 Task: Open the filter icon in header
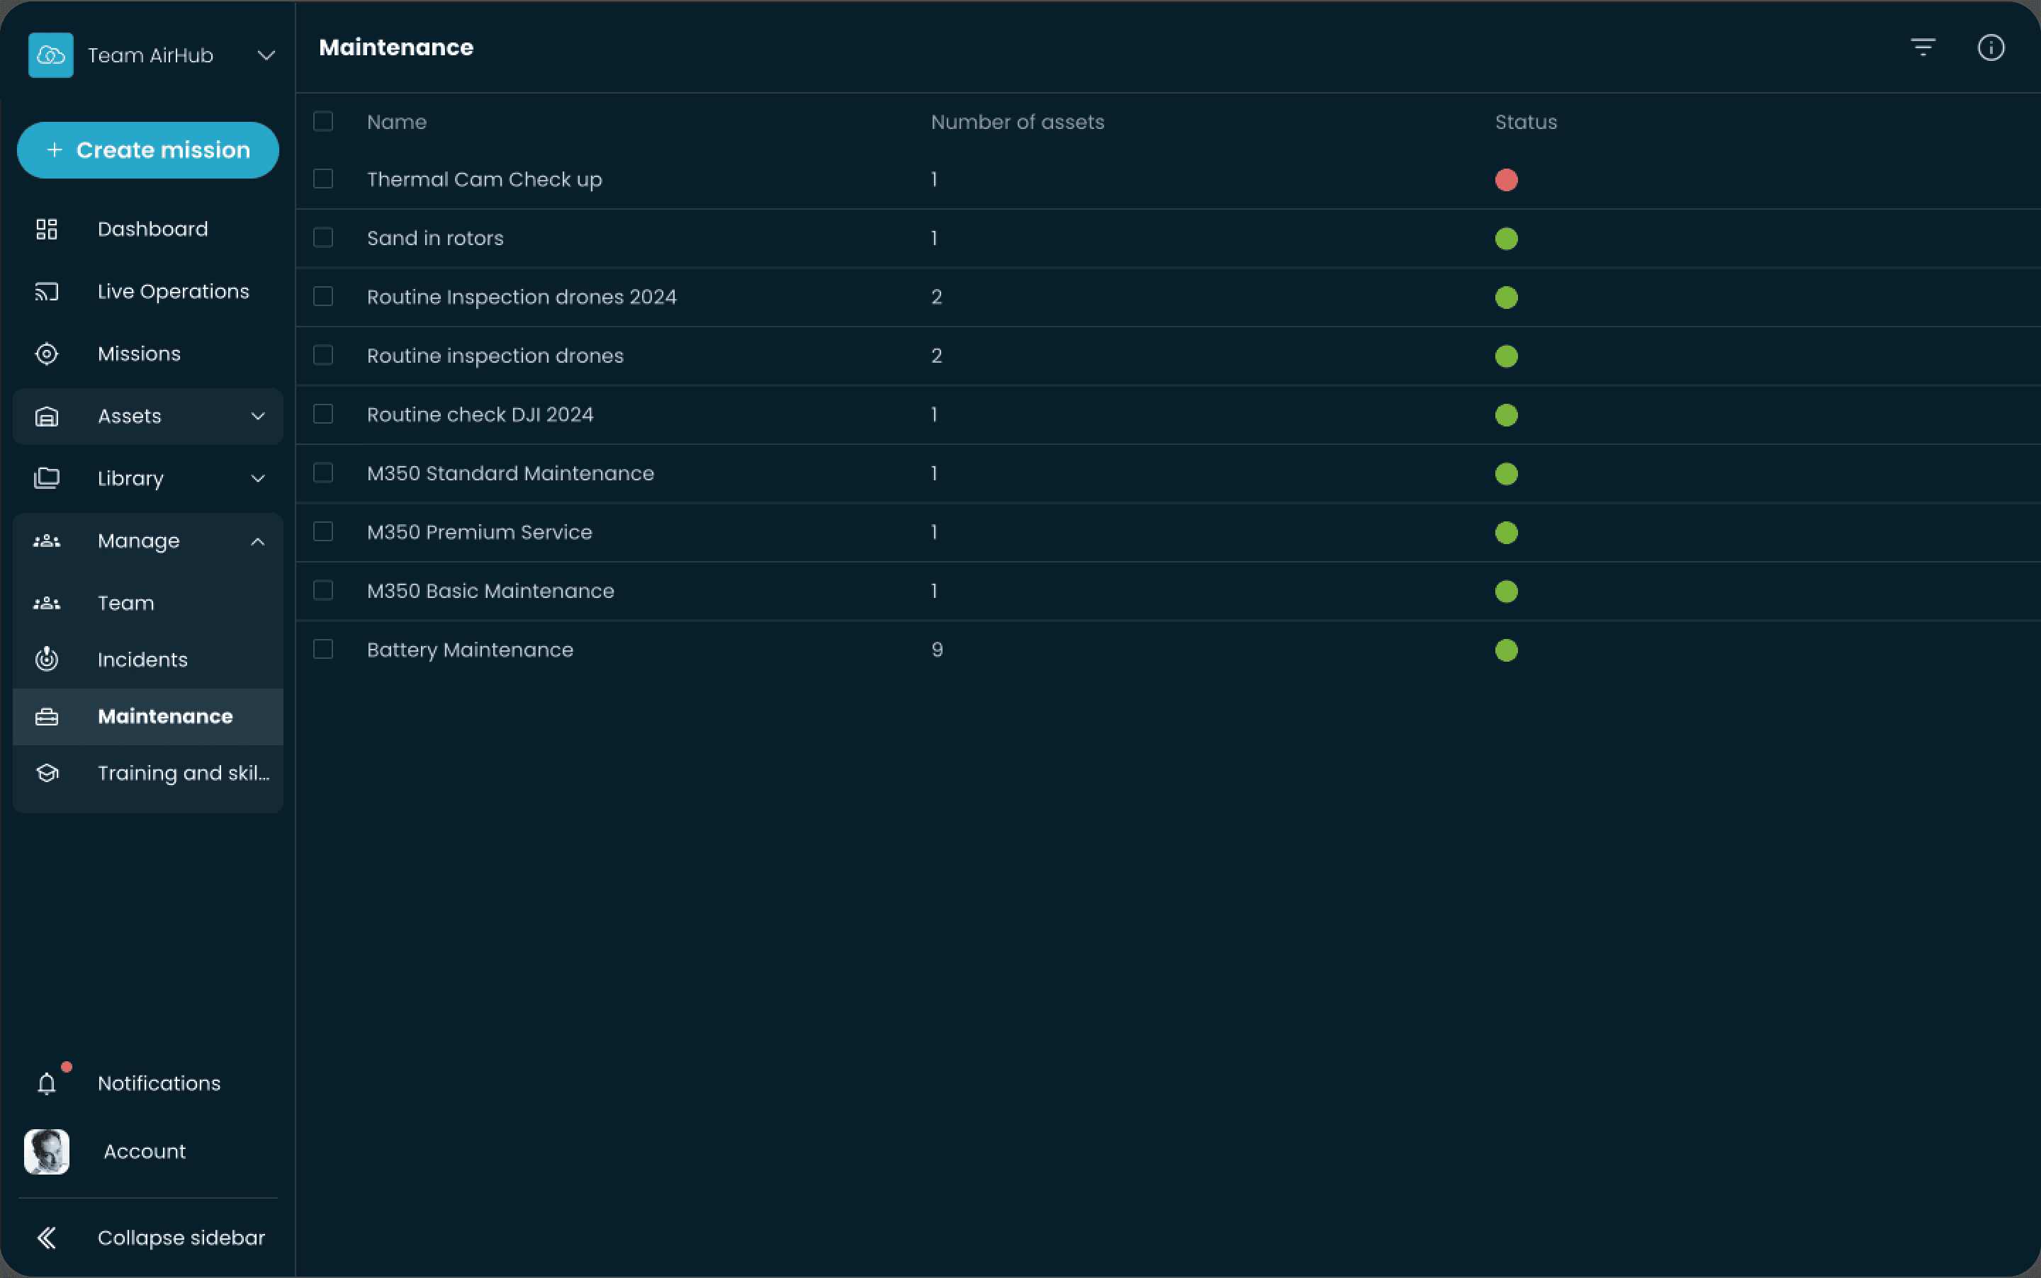(x=1923, y=47)
